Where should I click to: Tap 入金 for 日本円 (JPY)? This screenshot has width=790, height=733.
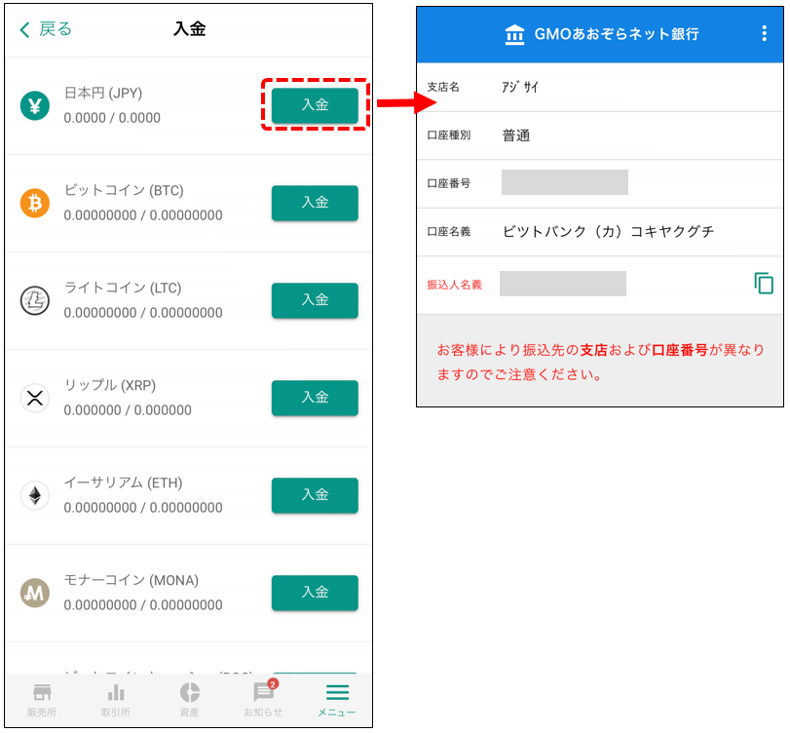[315, 105]
